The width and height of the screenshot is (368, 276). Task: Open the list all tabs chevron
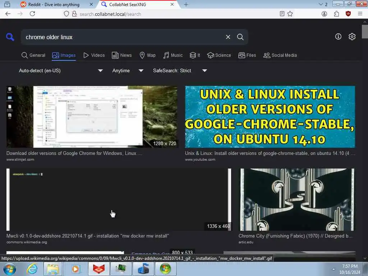tap(321, 4)
